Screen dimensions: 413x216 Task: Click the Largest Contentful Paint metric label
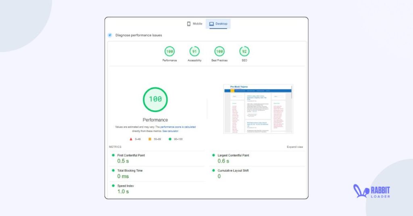[233, 155]
